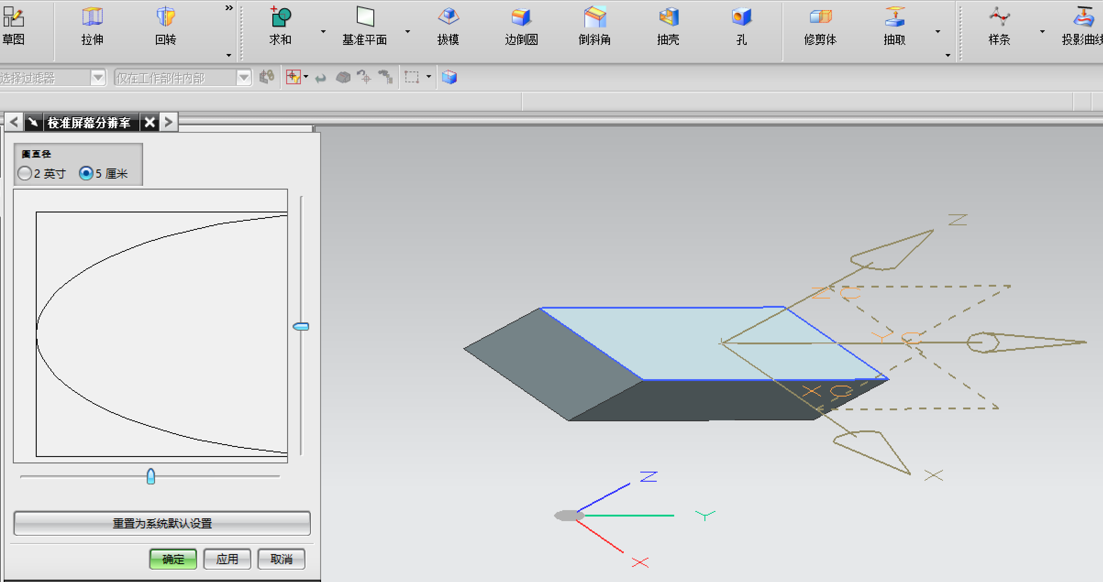Click the red X axis of the view triad

point(600,536)
